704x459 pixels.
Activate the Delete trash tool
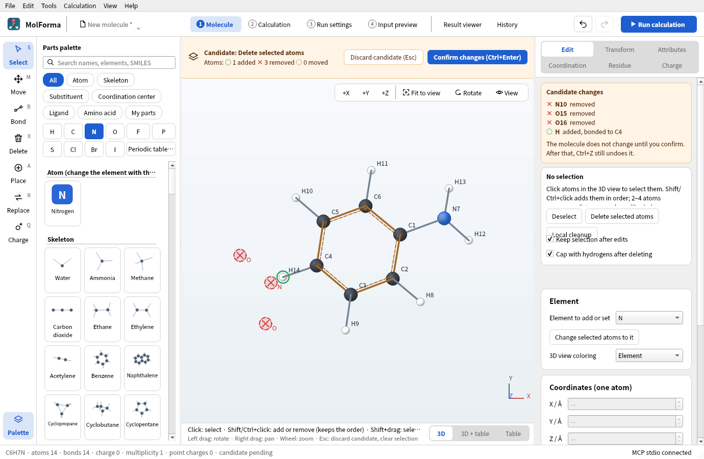click(x=18, y=144)
